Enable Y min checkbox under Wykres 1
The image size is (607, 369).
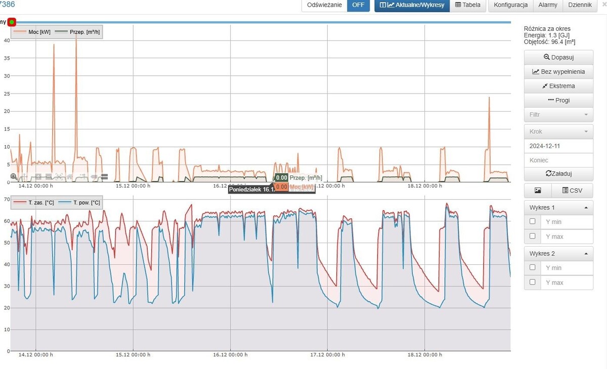(532, 221)
